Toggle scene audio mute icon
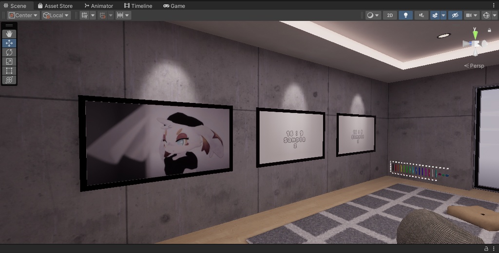499x253 pixels. click(x=422, y=15)
